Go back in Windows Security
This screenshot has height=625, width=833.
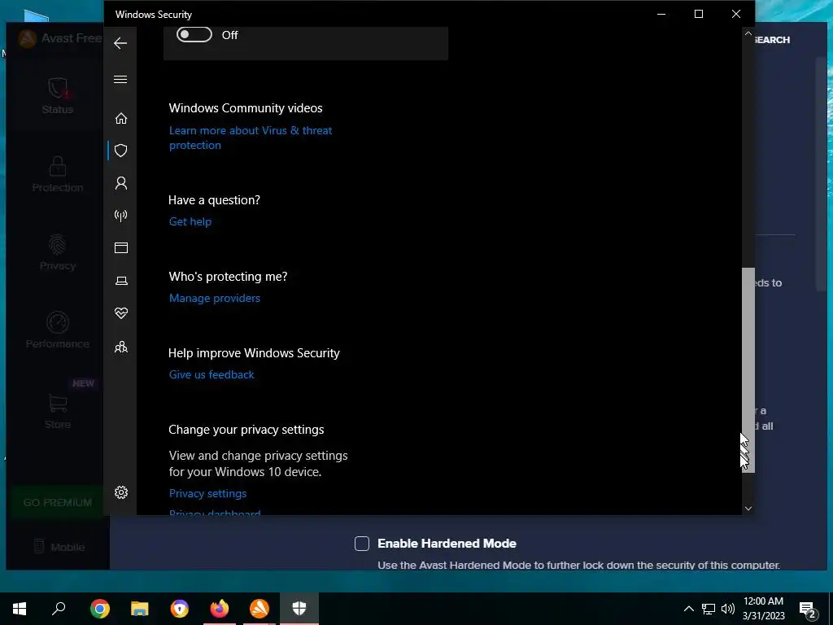tap(120, 43)
